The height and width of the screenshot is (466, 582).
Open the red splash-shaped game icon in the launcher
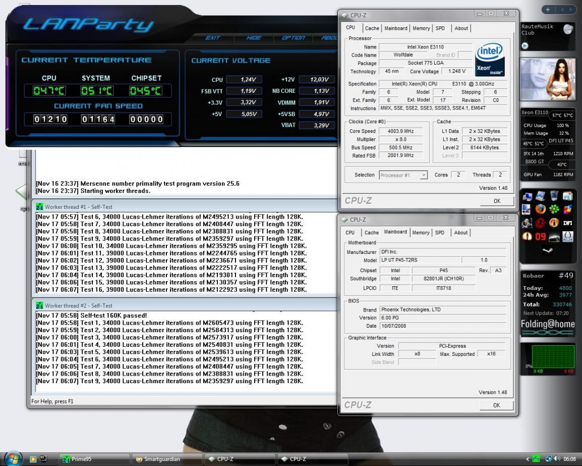pyautogui.click(x=541, y=223)
